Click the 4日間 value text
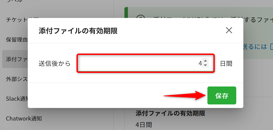273x130 pixels. click(144, 125)
